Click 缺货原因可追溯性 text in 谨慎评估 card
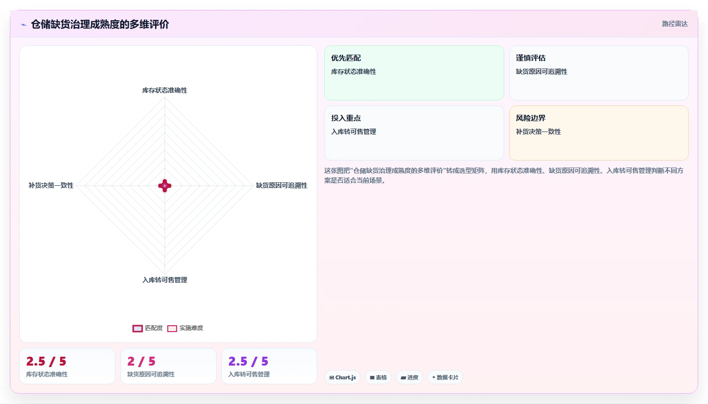Image resolution: width=708 pixels, height=404 pixels. 542,71
